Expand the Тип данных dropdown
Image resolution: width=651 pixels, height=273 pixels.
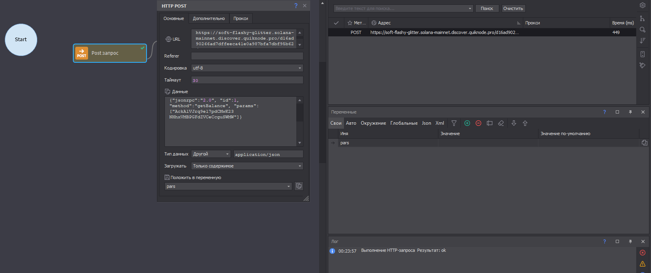[x=211, y=154]
